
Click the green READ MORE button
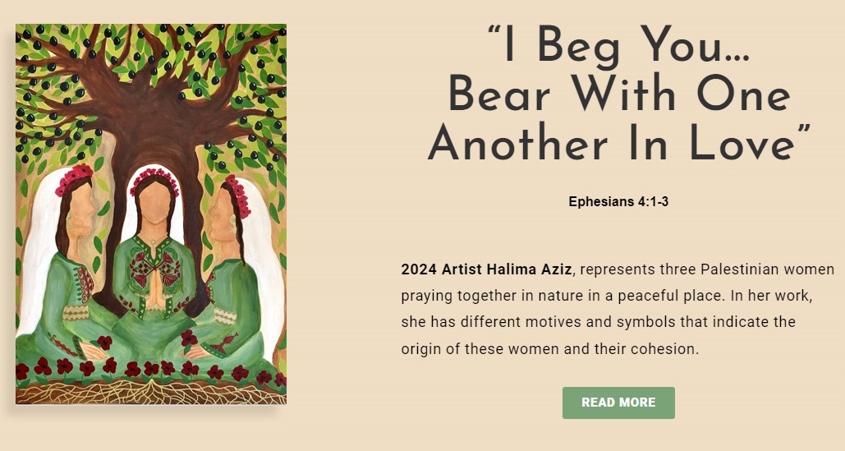618,403
